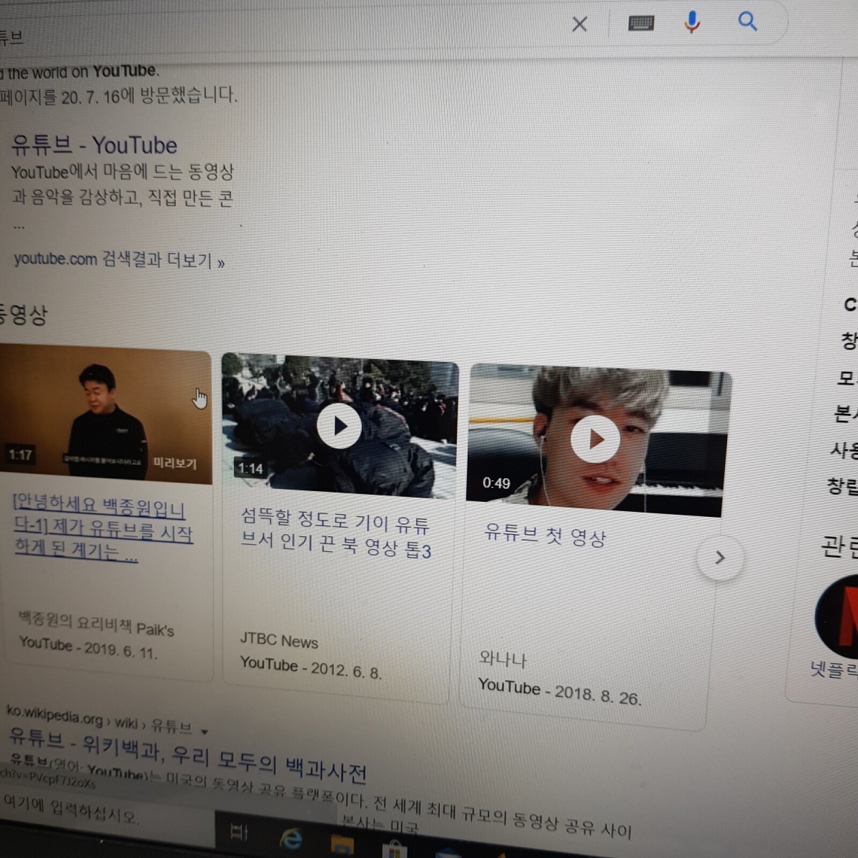
Task: Open Task View on the taskbar
Action: (x=239, y=832)
